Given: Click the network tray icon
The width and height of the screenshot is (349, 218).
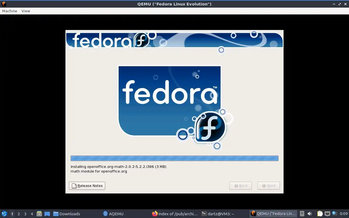Looking at the screenshot, I should click(327, 214).
